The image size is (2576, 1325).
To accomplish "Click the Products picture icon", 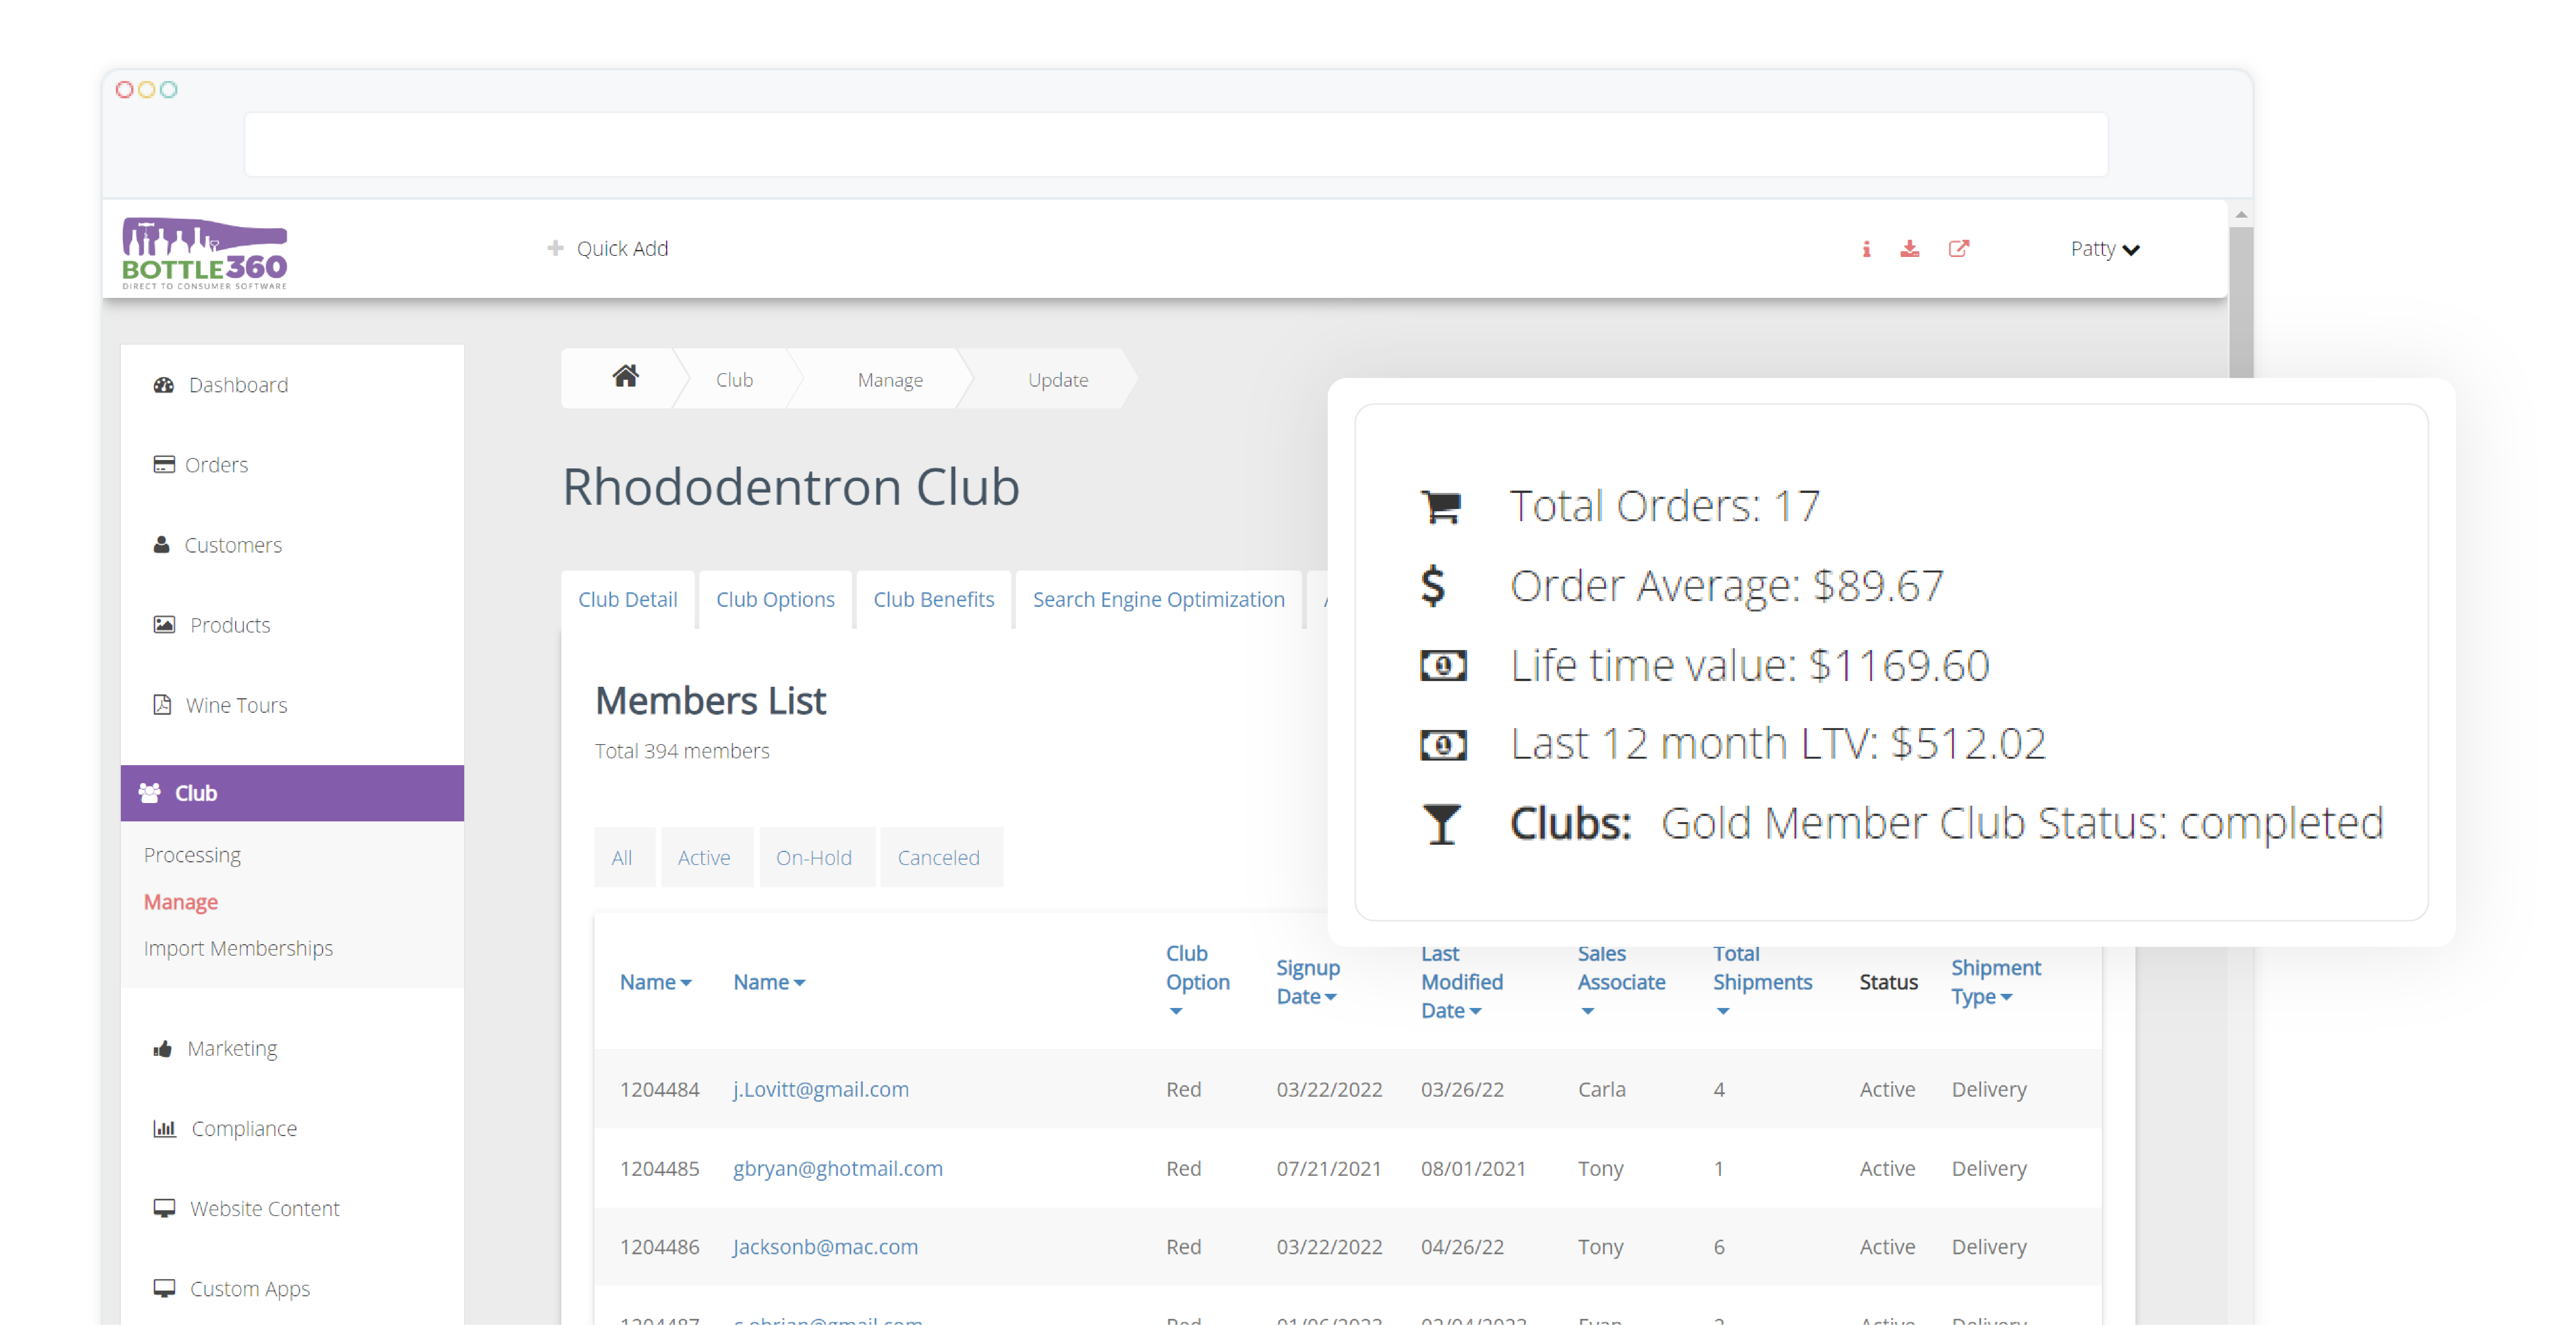I will pyautogui.click(x=164, y=624).
